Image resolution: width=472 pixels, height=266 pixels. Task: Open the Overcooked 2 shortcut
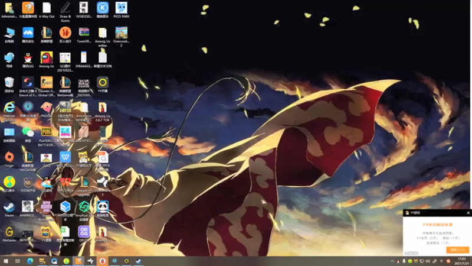[122, 37]
